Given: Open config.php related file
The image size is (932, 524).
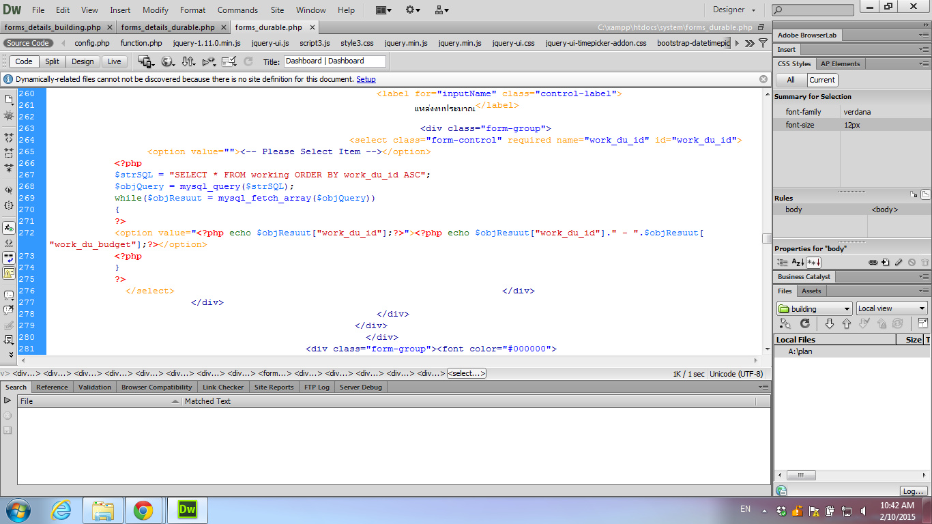Looking at the screenshot, I should tap(92, 43).
